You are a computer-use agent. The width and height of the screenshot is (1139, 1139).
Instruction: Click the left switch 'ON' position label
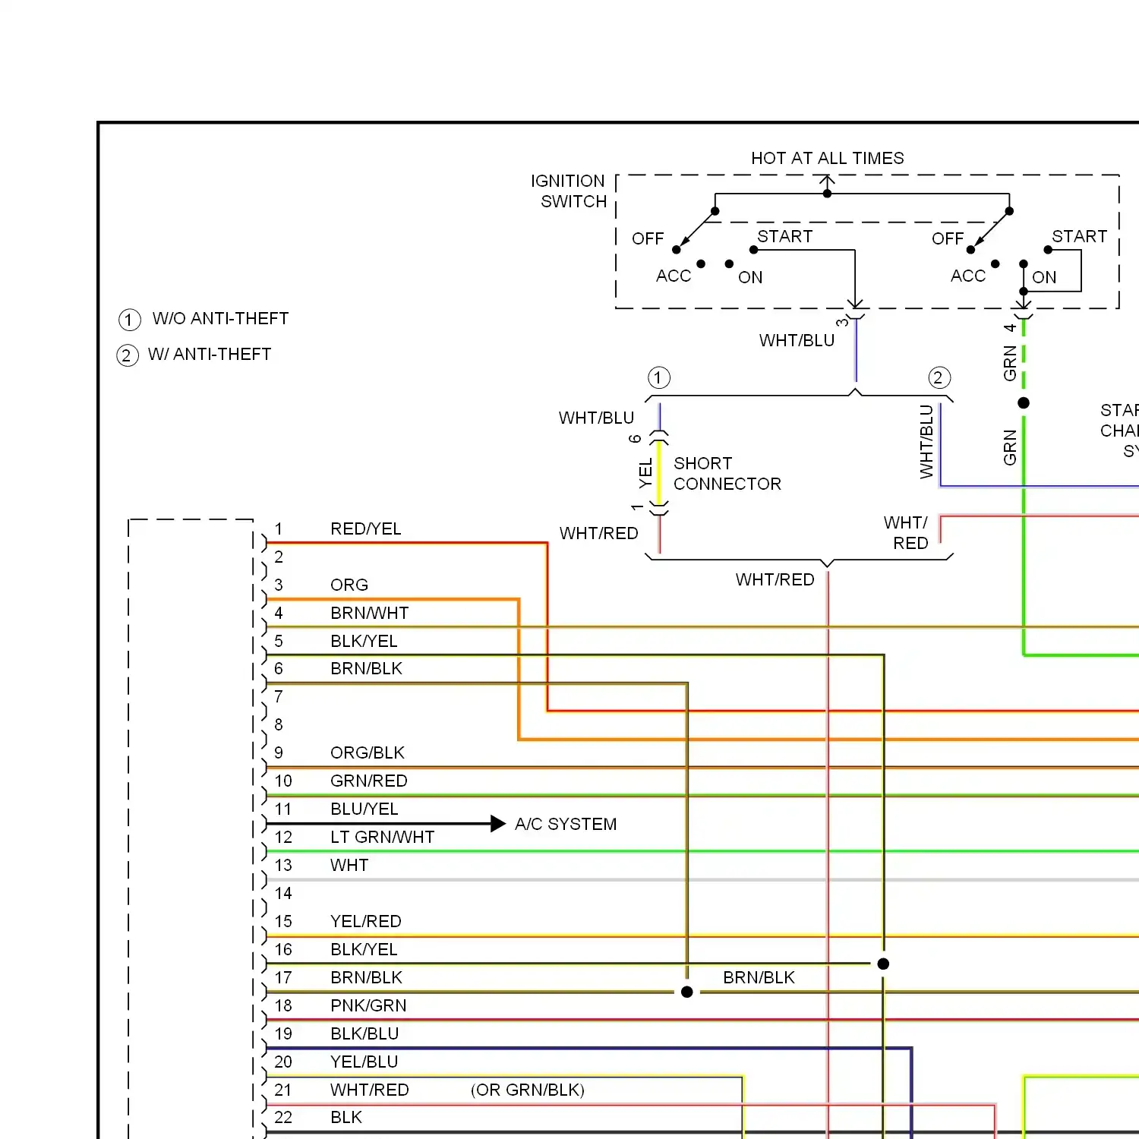point(750,277)
